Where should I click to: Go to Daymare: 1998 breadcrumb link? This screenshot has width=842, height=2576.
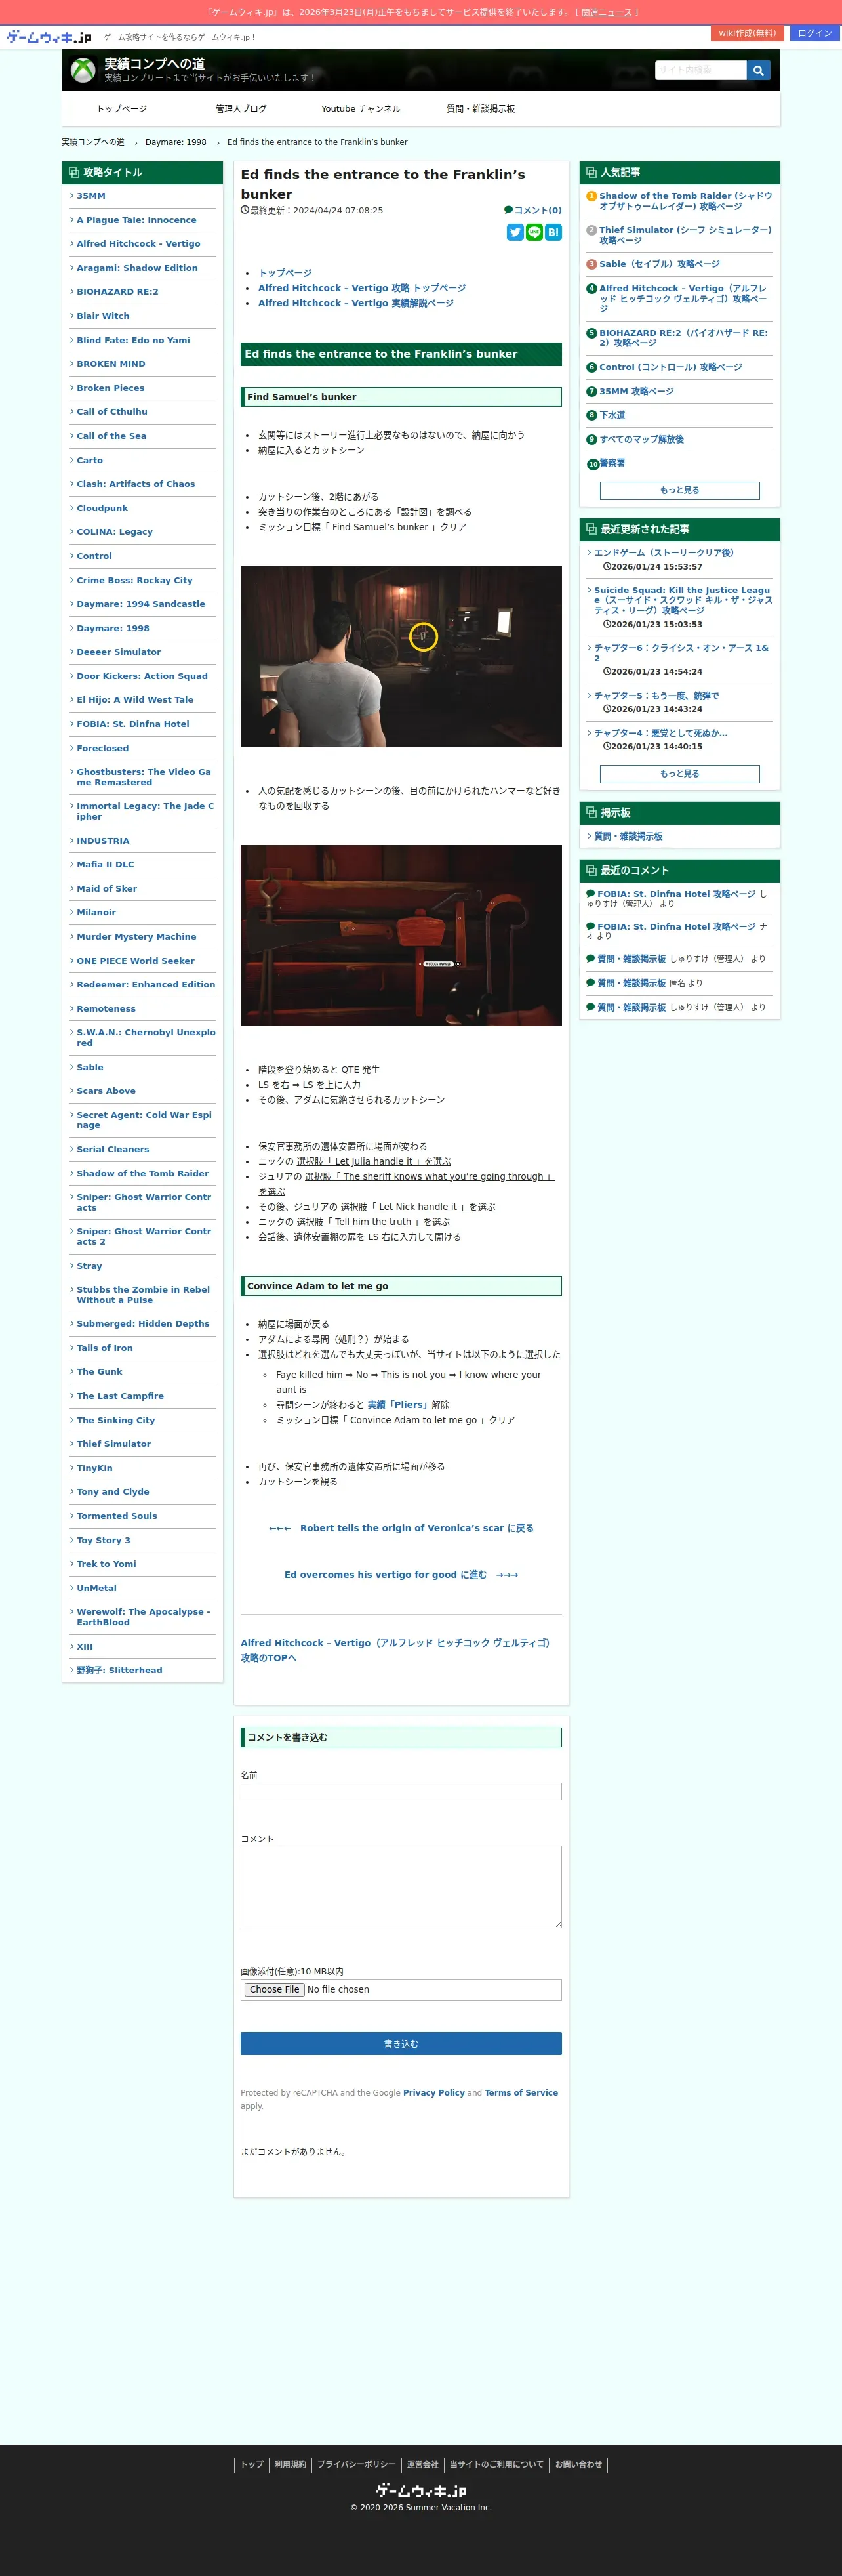(176, 142)
